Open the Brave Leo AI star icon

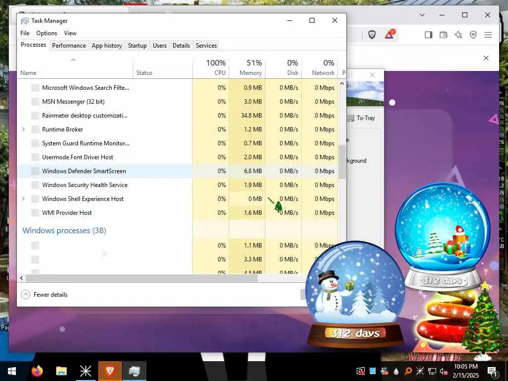(458, 35)
